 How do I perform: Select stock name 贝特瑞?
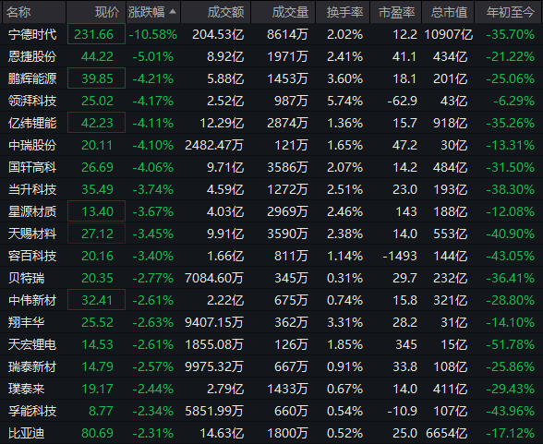26,278
